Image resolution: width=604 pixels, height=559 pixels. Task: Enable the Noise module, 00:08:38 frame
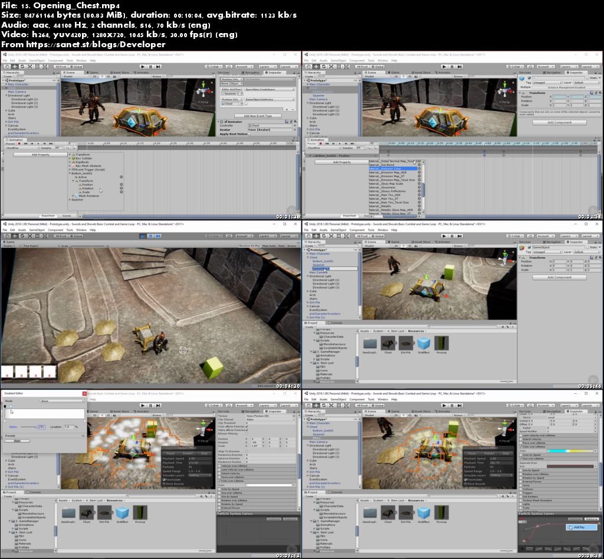pos(521,485)
